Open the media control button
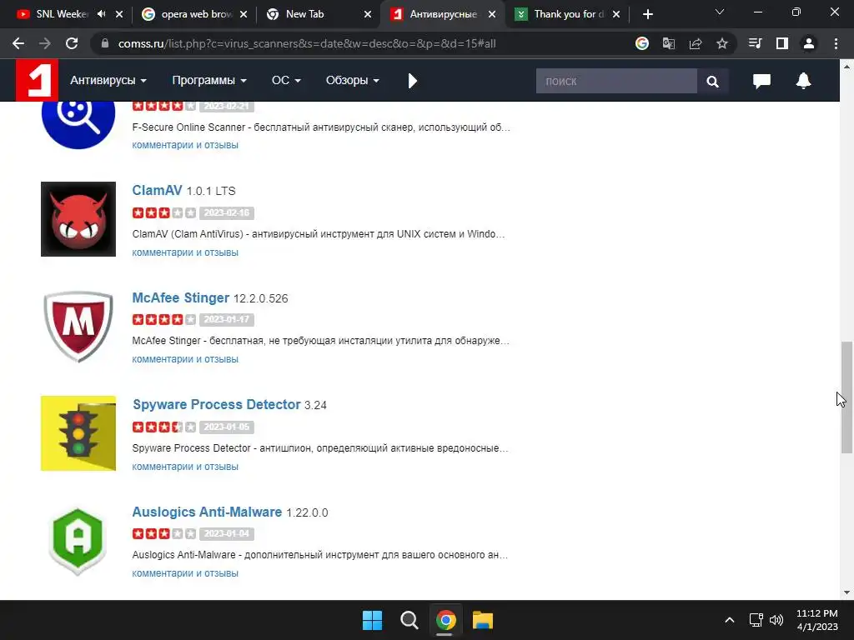854x640 pixels. (755, 43)
